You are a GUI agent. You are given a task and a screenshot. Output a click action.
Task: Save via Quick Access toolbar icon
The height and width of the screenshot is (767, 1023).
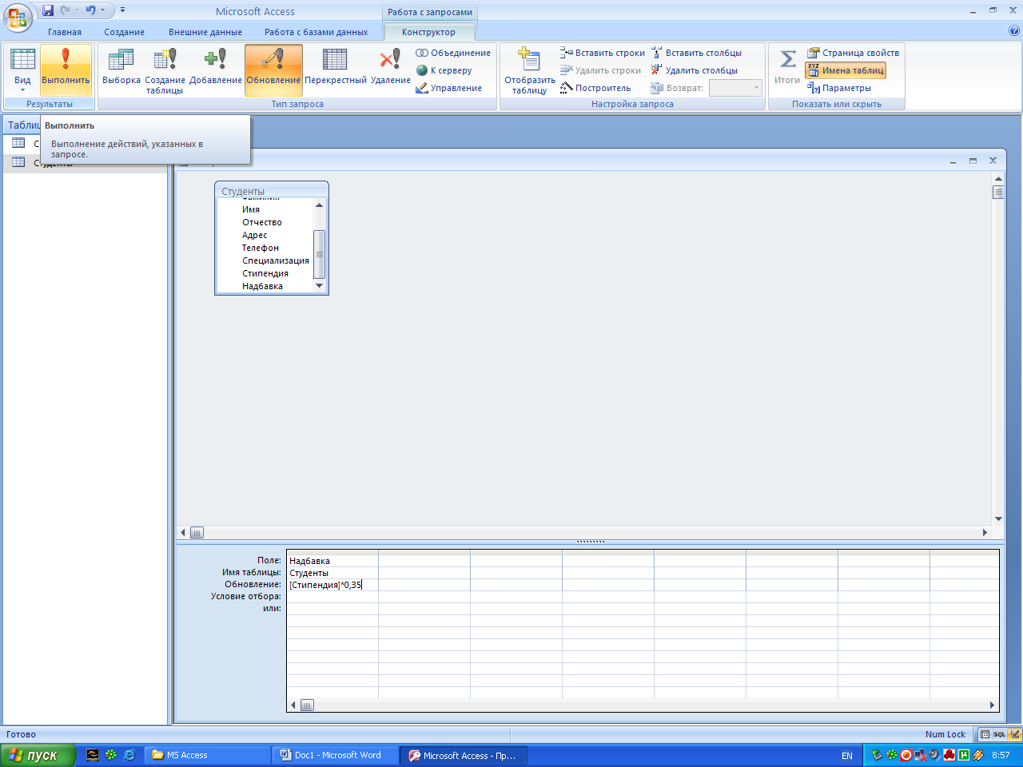pos(48,10)
